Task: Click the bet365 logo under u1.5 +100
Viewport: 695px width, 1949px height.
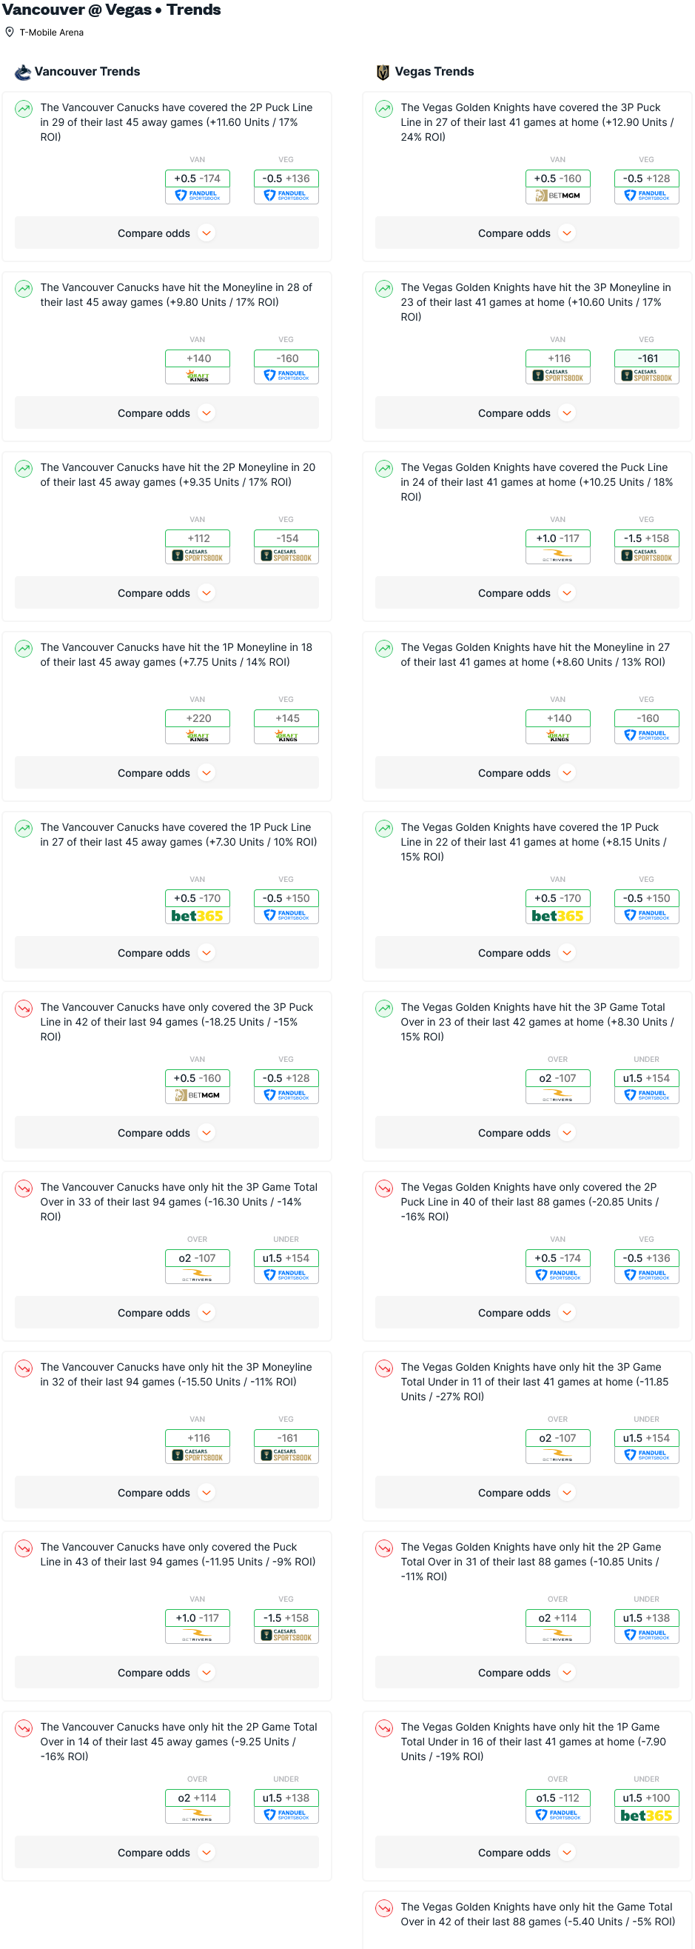Action: point(646,1815)
